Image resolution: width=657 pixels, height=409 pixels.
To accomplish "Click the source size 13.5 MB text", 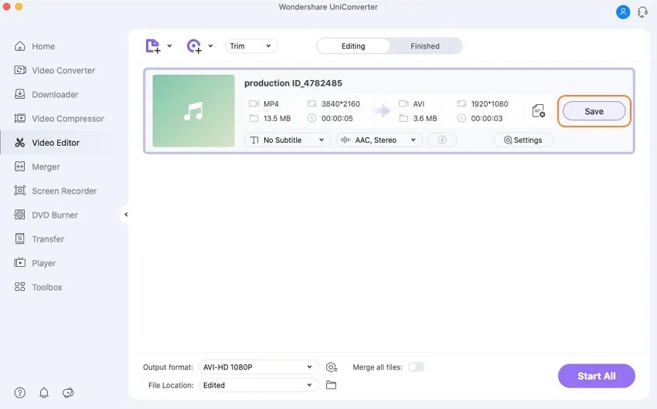I will coord(277,118).
